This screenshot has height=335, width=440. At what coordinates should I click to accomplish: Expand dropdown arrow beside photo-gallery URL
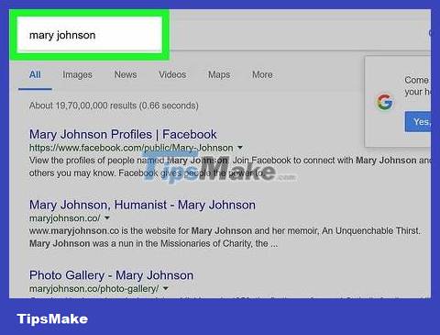tap(165, 288)
